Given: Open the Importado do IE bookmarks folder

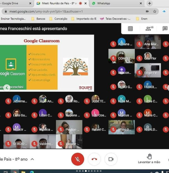Looking at the screenshot, I should 84,19.
